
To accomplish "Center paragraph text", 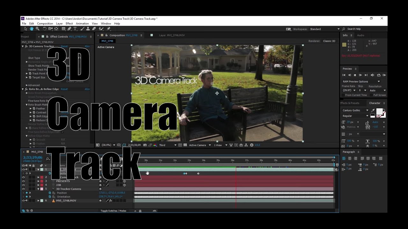I will click(x=350, y=158).
